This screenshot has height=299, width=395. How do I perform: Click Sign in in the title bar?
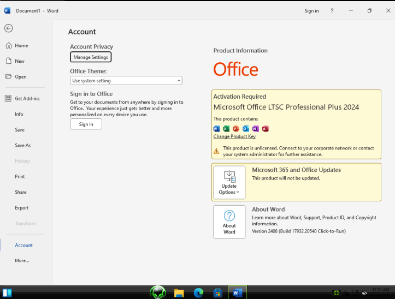311,11
